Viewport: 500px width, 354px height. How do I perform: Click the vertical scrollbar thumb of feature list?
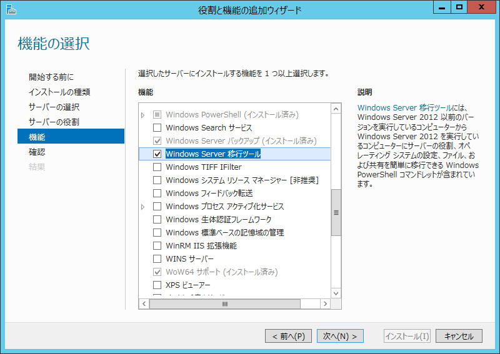(x=336, y=213)
